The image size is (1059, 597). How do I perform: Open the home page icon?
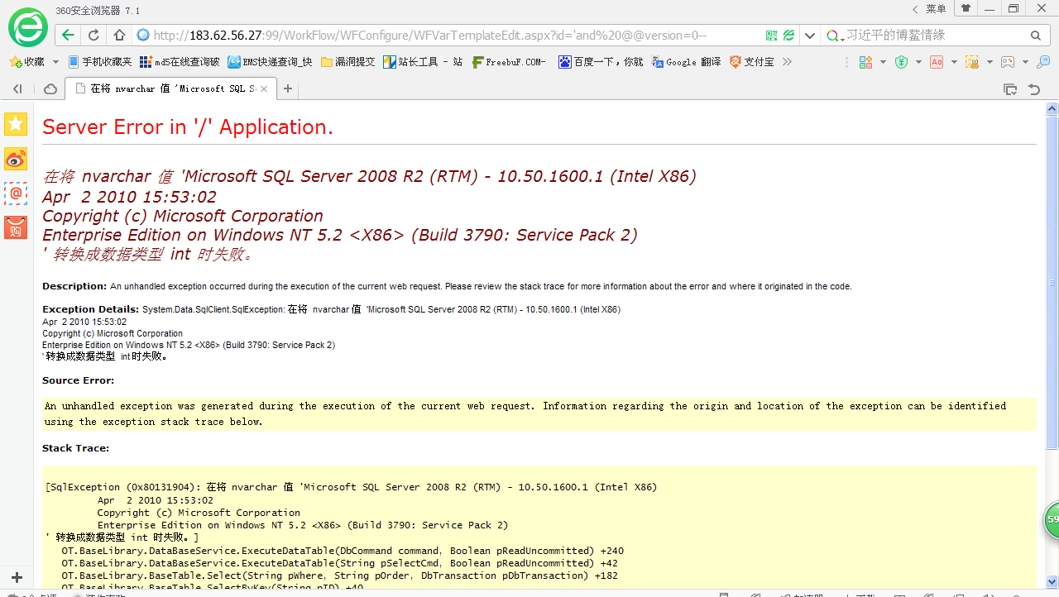coord(119,36)
